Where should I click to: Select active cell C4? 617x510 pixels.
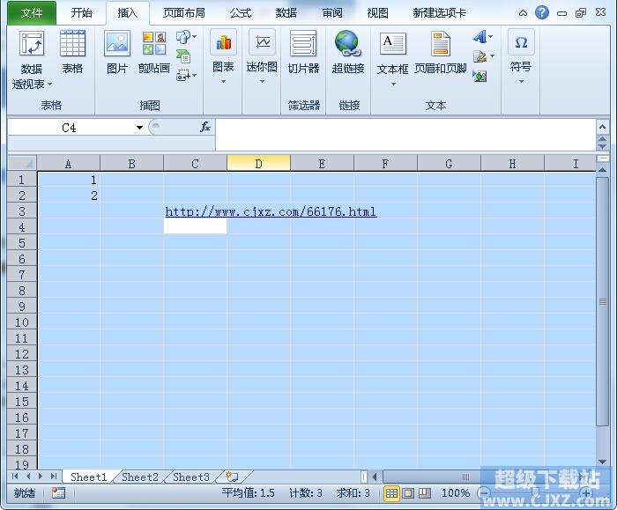click(x=195, y=226)
